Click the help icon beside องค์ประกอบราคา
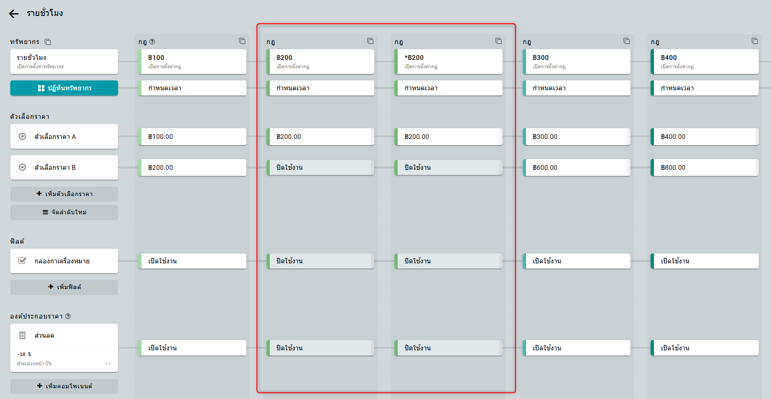The height and width of the screenshot is (399, 771). 68,316
